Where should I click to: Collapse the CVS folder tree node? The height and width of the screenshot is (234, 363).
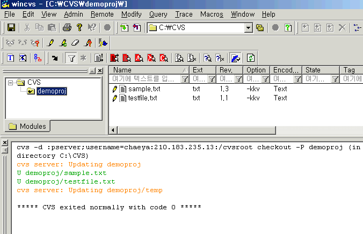tap(10, 83)
